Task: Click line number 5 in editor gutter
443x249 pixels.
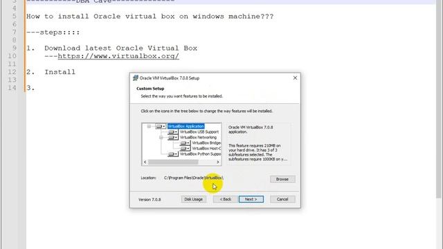Action: click(x=15, y=17)
